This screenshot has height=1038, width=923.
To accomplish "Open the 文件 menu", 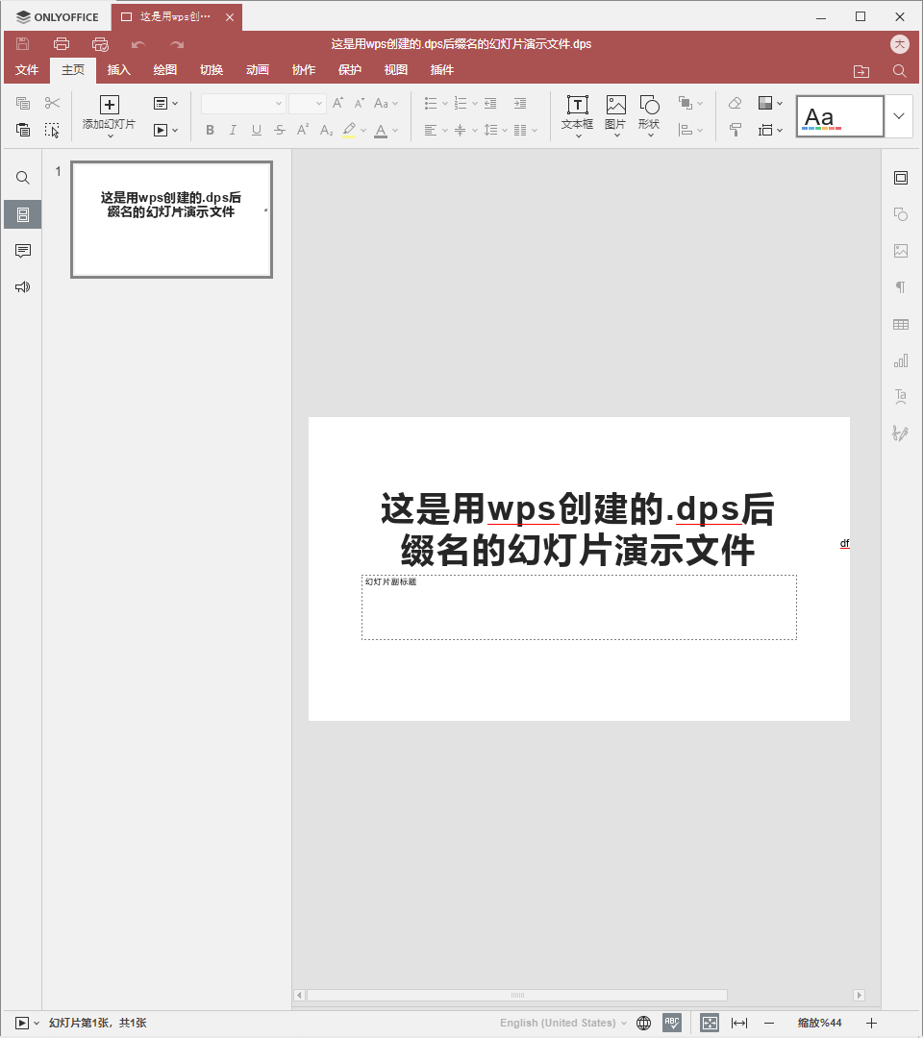I will 27,69.
